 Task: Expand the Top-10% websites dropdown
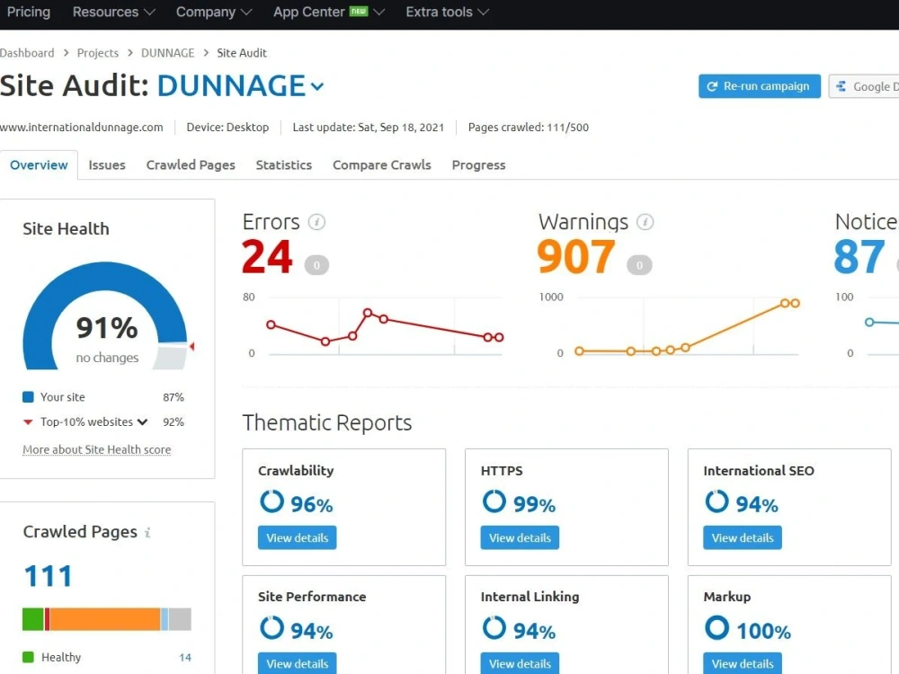[143, 422]
